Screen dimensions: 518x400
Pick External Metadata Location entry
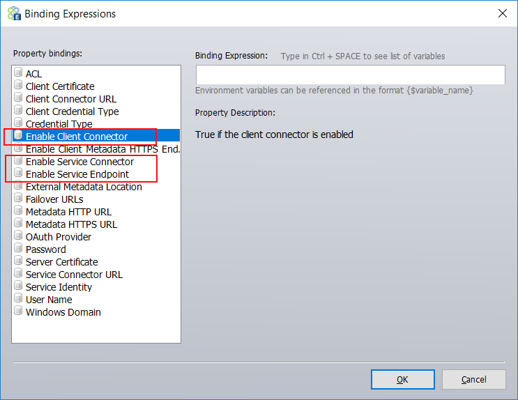pos(84,187)
